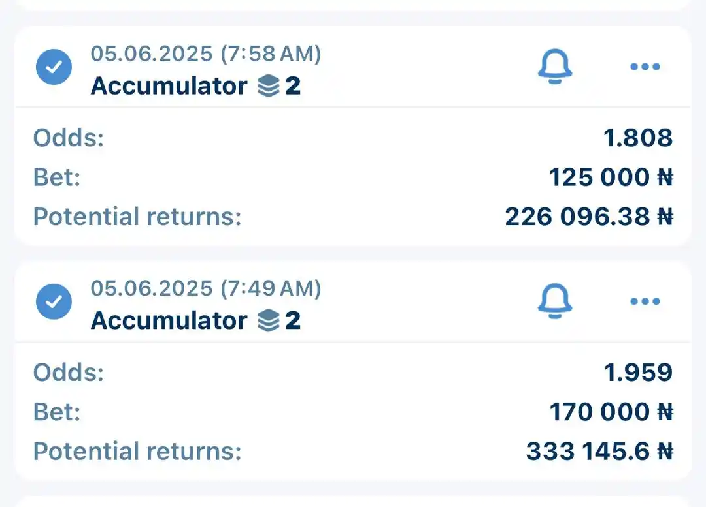Select the 1.959 odds value
The image size is (706, 507).
point(638,373)
